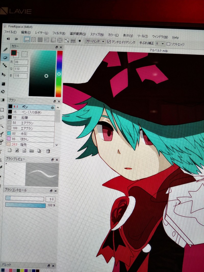The image size is (204, 272).
Task: Select the rectangular selection tool
Action: pyautogui.click(x=2, y=110)
